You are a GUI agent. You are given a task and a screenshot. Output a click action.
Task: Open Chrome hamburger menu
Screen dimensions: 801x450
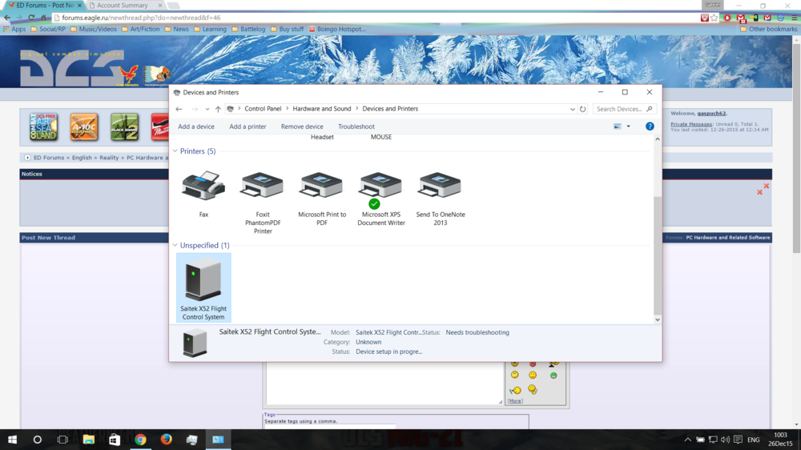795,18
